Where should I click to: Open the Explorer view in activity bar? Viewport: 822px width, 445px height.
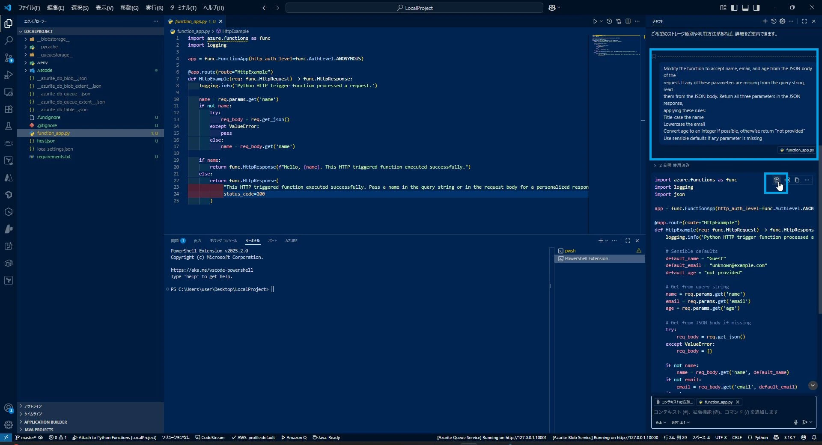pyautogui.click(x=9, y=24)
